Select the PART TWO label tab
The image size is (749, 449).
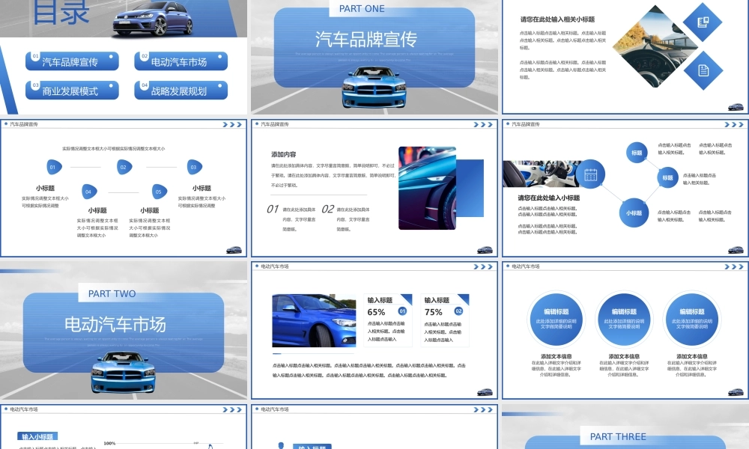point(112,293)
